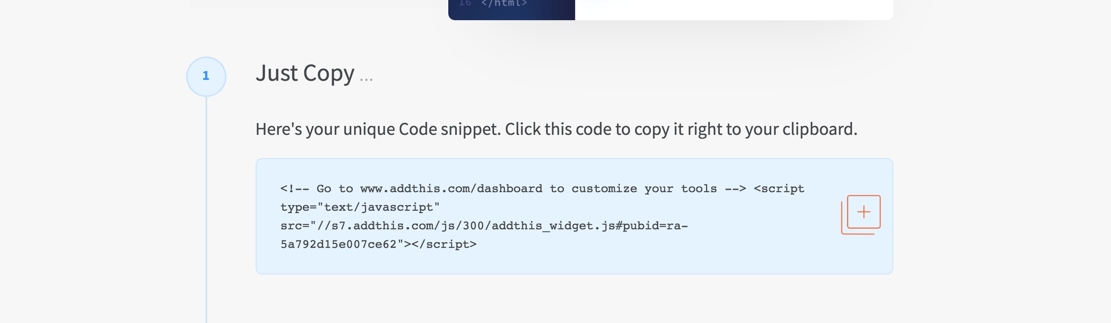Click the "Just Copy" heading

[x=305, y=73]
